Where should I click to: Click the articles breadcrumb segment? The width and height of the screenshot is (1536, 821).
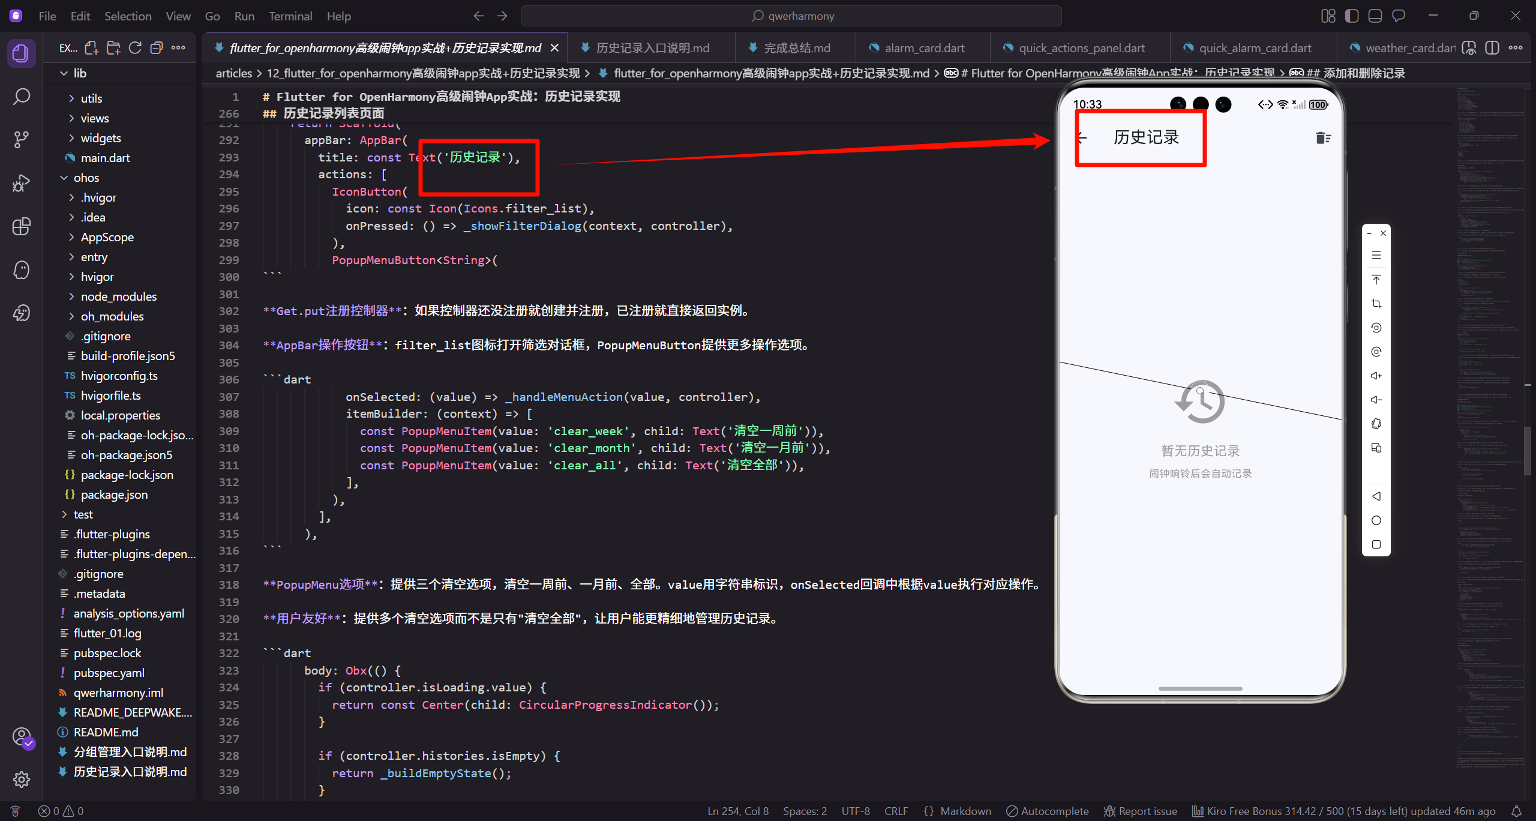pos(234,73)
